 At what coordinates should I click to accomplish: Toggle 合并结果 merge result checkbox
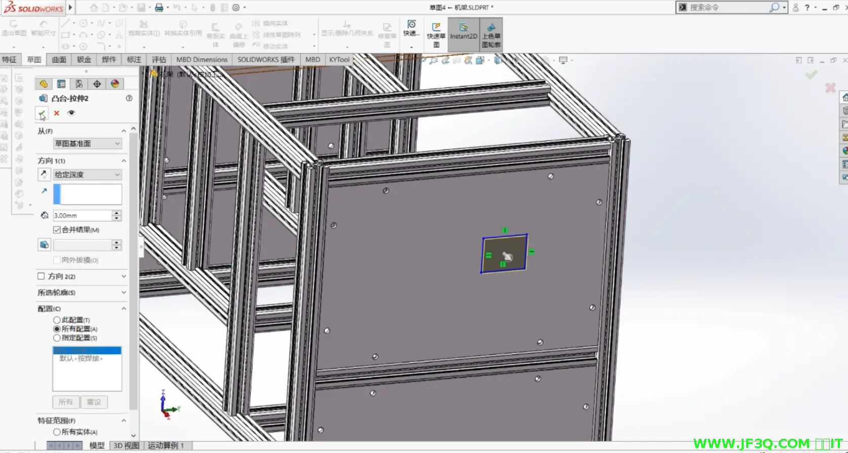[x=57, y=230]
